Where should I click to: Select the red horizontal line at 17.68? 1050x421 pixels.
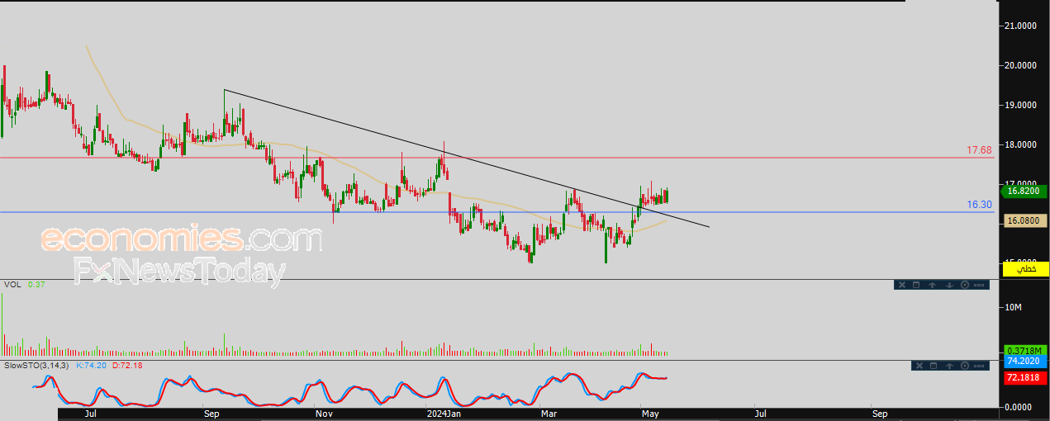pyautogui.click(x=496, y=158)
